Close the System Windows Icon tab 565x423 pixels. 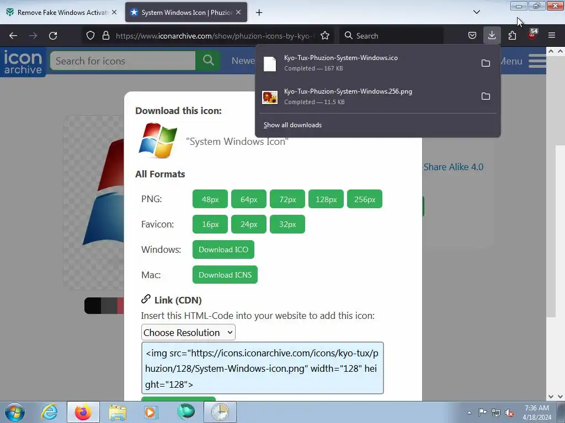click(238, 12)
